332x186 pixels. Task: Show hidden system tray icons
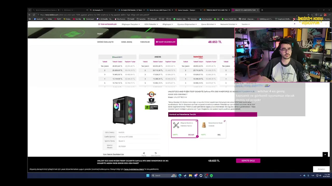pos(301,176)
